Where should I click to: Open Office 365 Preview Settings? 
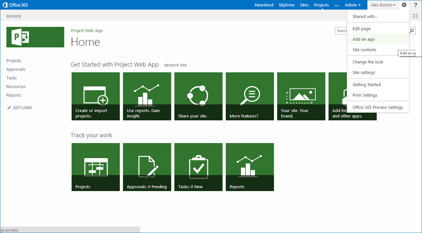(x=378, y=107)
